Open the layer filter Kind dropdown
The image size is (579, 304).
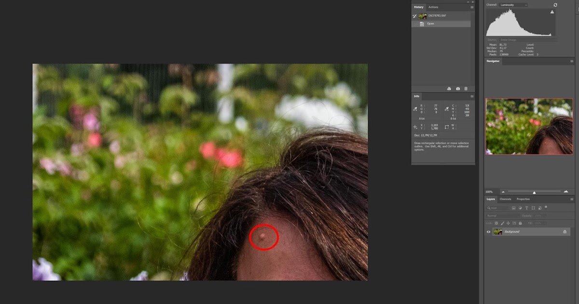(x=497, y=208)
